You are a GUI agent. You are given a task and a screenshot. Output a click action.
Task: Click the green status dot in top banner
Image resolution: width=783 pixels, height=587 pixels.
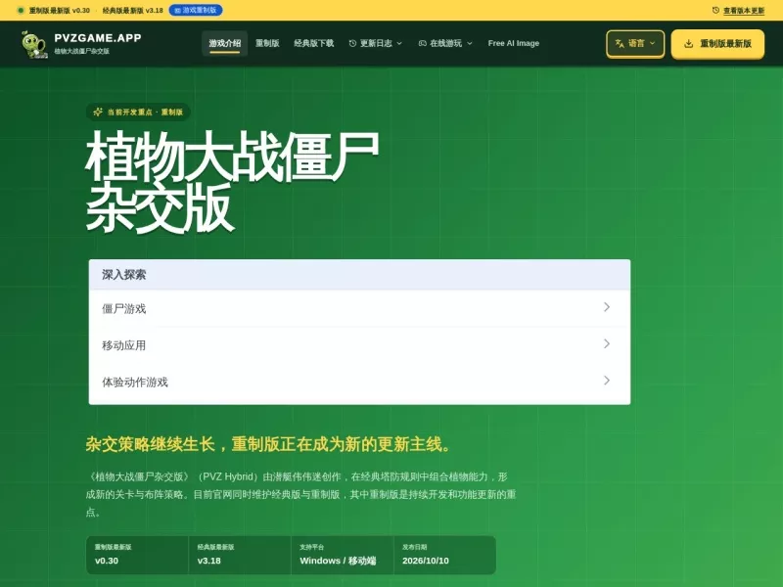[21, 10]
